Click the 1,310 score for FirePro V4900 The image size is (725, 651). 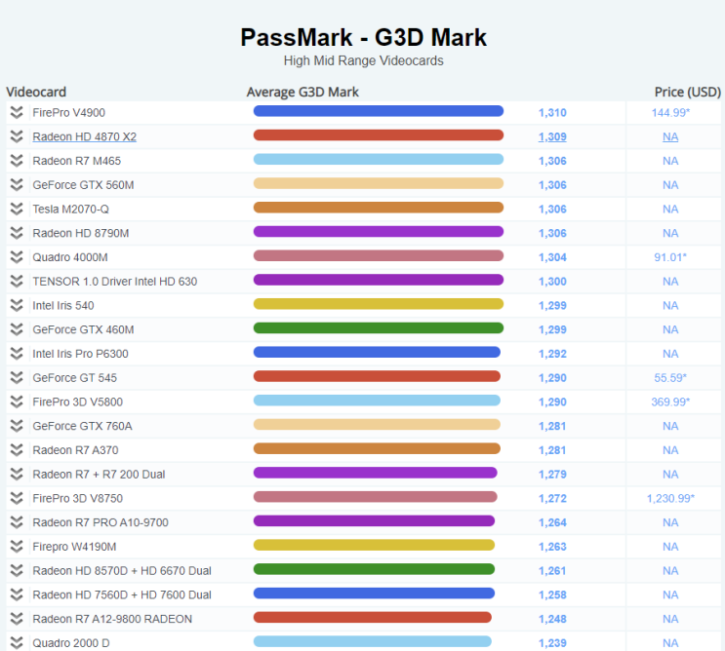point(552,113)
